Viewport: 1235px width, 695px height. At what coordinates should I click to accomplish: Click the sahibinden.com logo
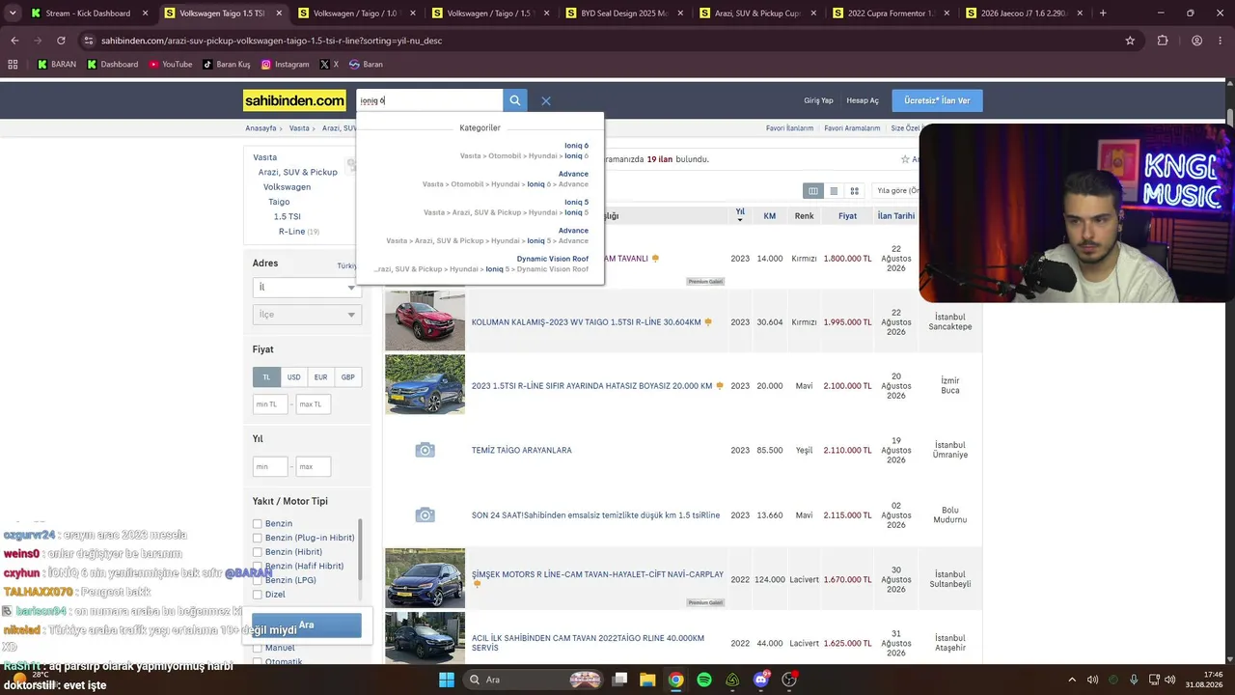pos(294,100)
